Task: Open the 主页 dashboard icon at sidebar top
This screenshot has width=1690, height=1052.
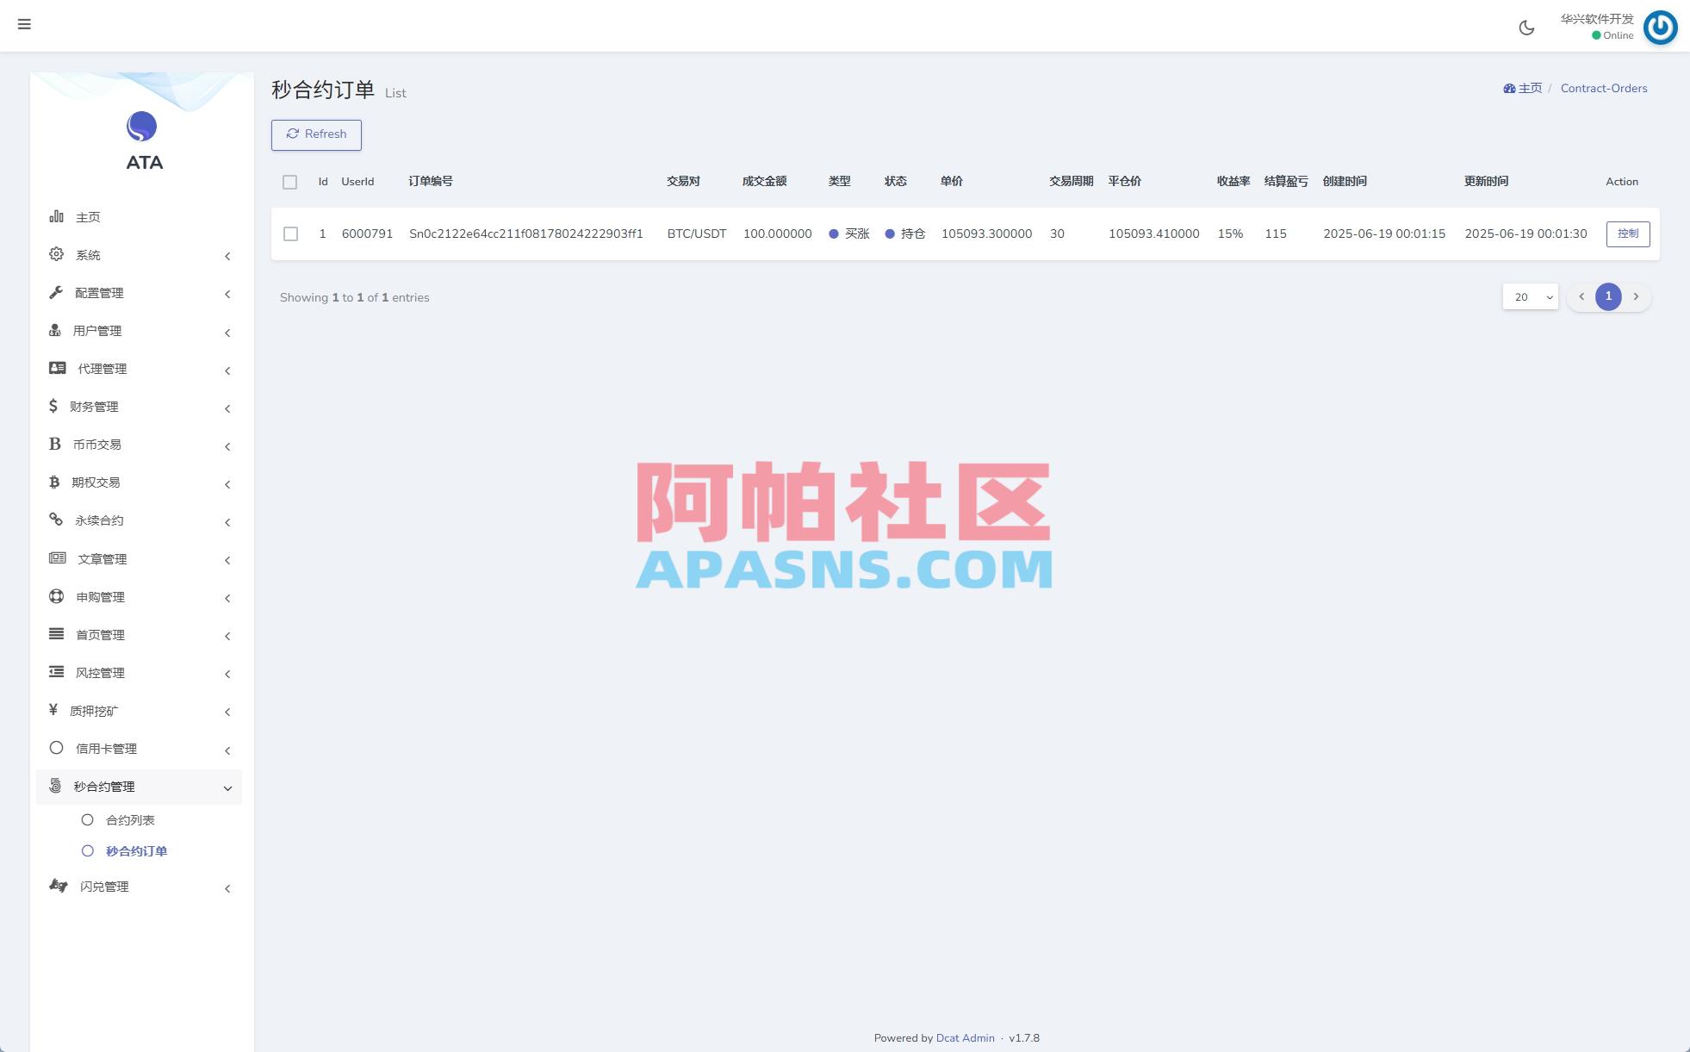Action: click(54, 216)
